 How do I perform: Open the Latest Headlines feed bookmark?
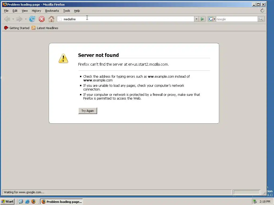(45, 28)
